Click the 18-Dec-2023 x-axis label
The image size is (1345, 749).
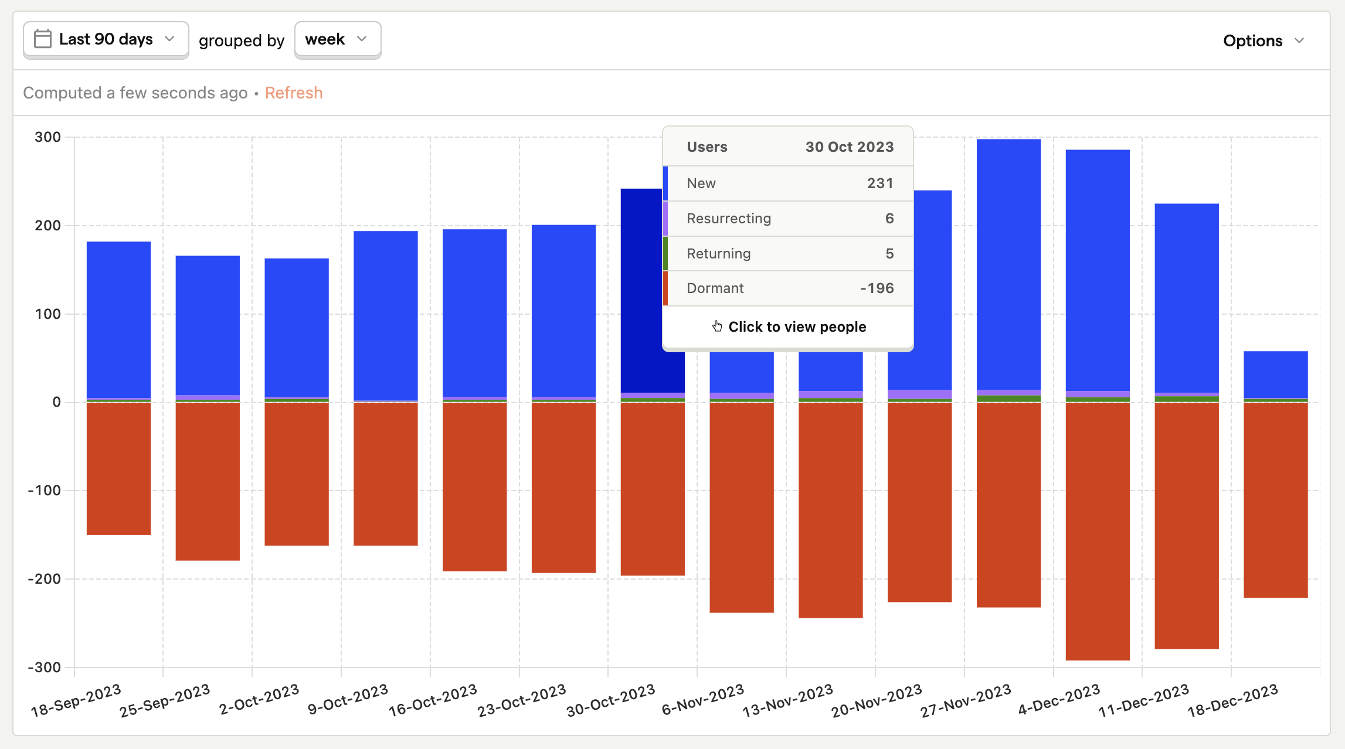coord(1233,700)
